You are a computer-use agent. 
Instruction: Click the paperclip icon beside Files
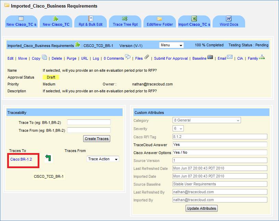[147, 57]
